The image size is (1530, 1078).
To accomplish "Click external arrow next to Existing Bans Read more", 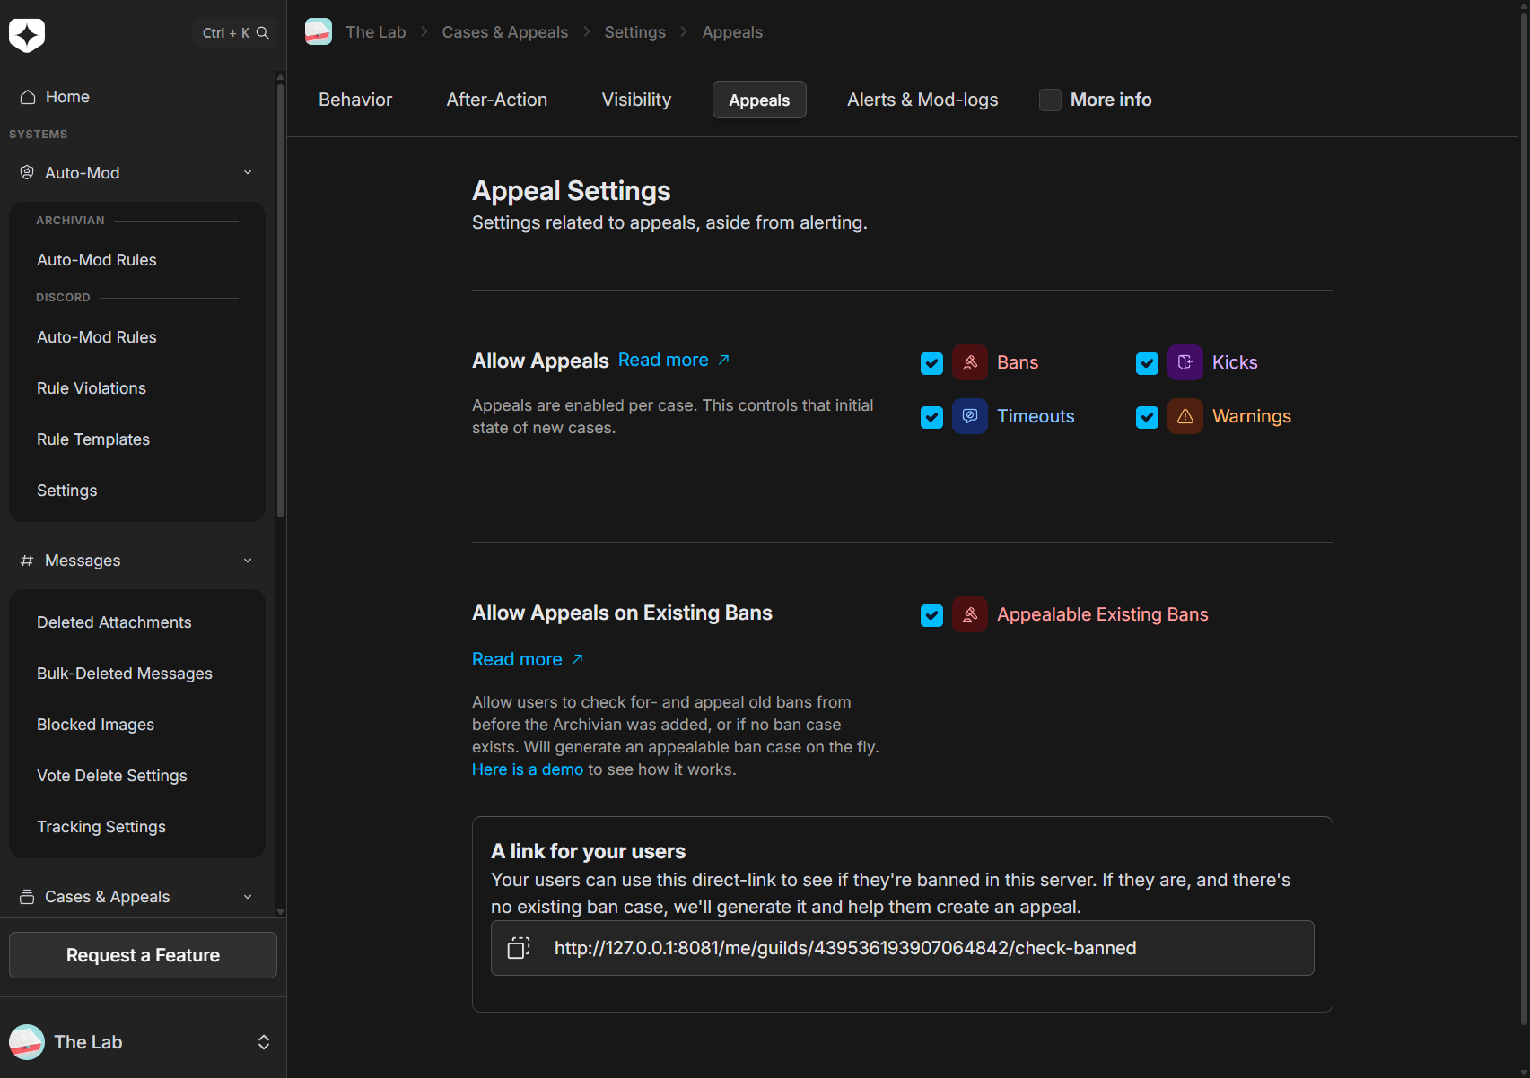I will click(x=578, y=659).
